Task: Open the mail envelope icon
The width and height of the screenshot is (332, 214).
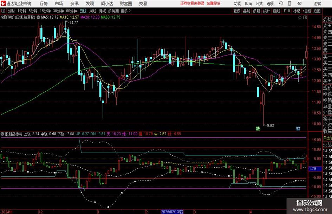Action: 299,4
